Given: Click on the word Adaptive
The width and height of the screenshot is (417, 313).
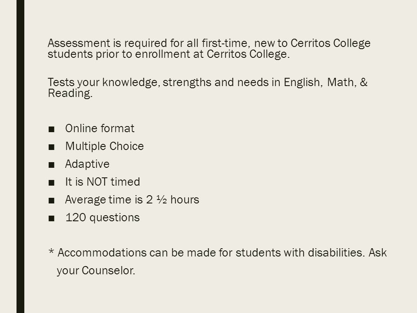Looking at the screenshot, I should (x=87, y=164).
